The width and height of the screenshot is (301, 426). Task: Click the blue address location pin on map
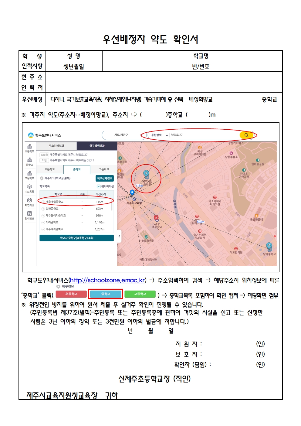132,193
